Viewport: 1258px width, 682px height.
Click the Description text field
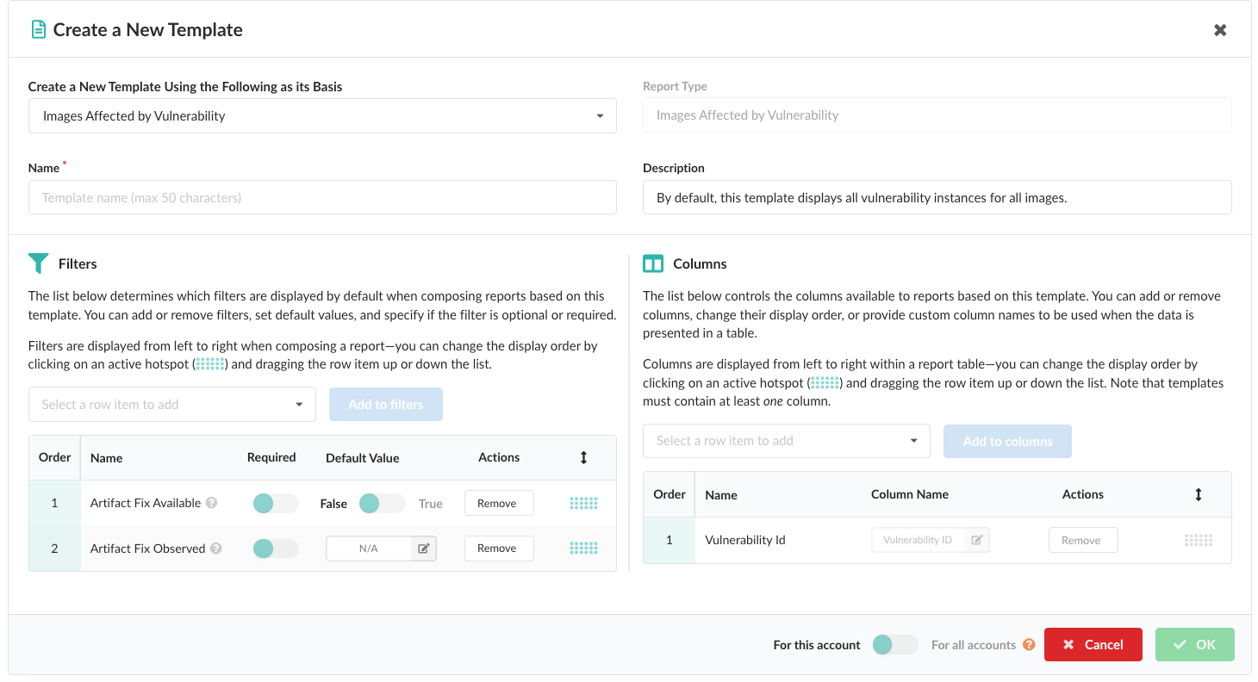point(937,197)
